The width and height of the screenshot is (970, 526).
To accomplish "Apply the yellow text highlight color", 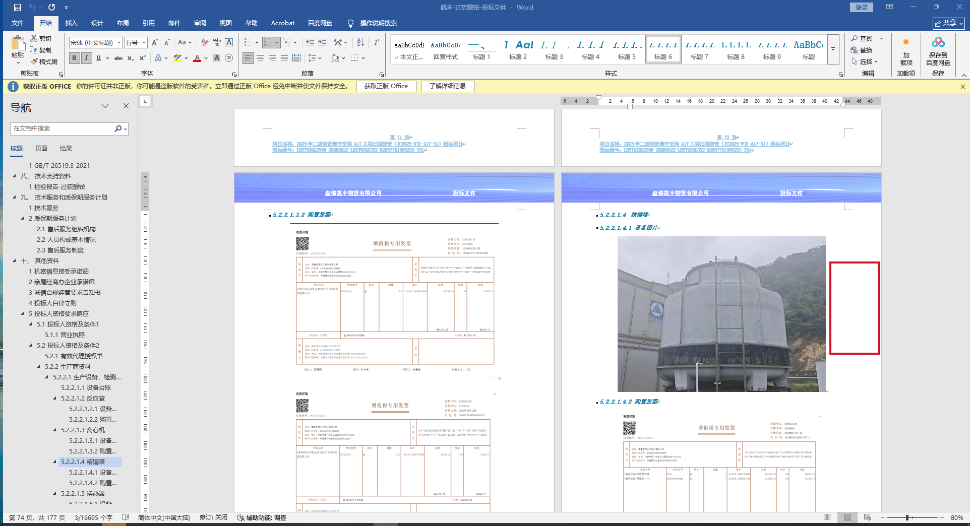I will tap(177, 58).
